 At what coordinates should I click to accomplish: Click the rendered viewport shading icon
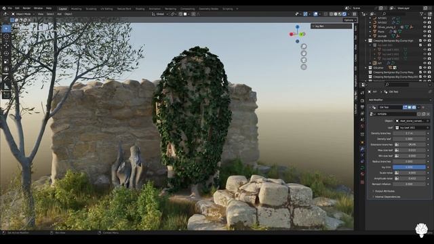344,14
